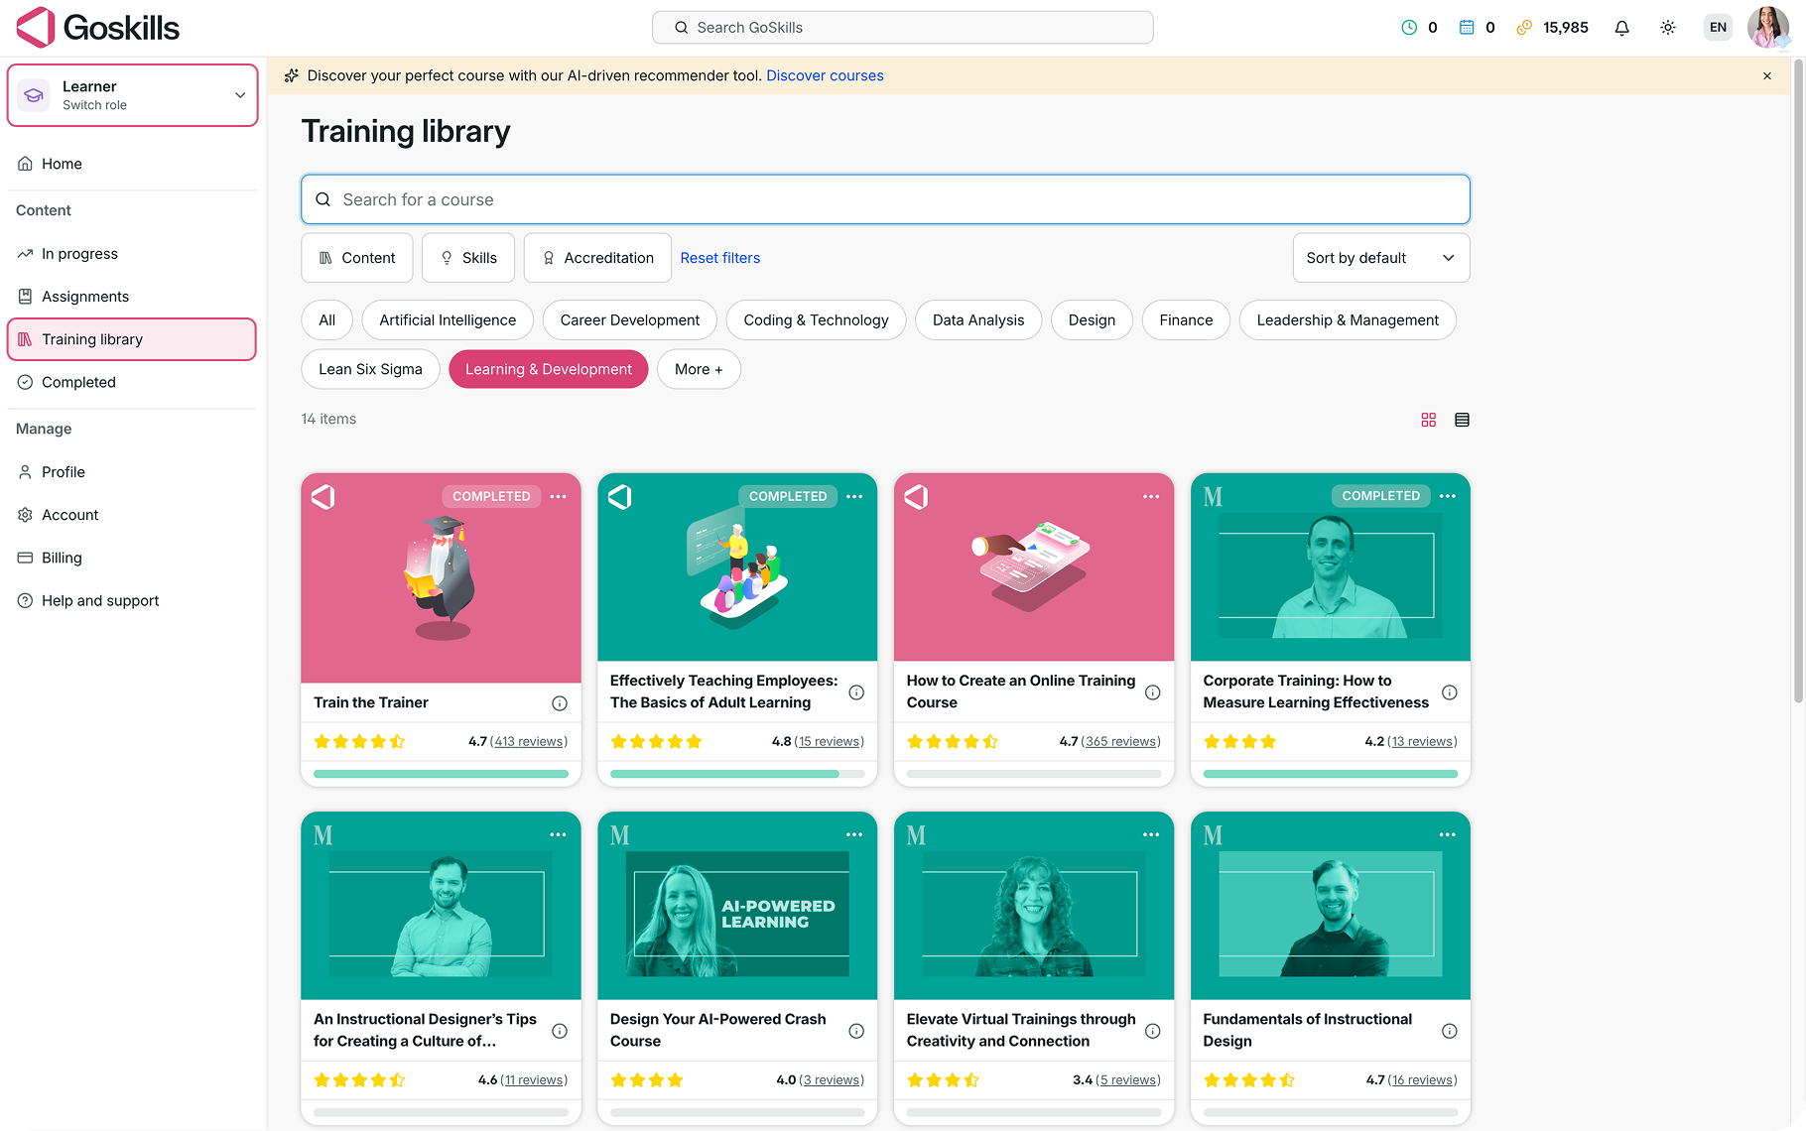
Task: Go to Home in sidebar
Action: point(62,164)
